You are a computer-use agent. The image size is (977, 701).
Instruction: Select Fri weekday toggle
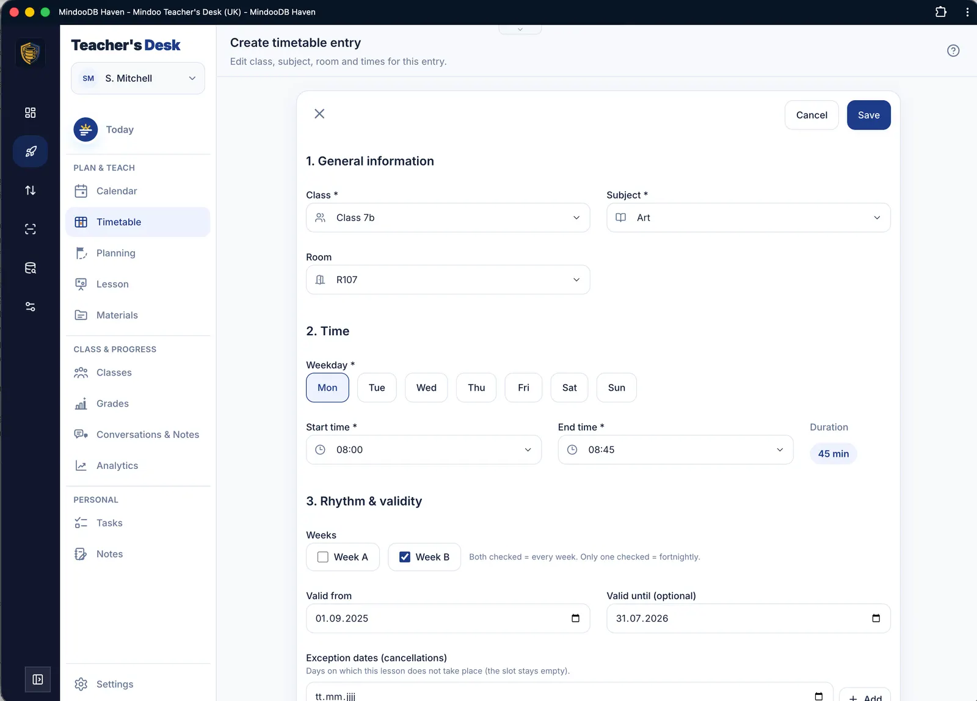[523, 388]
